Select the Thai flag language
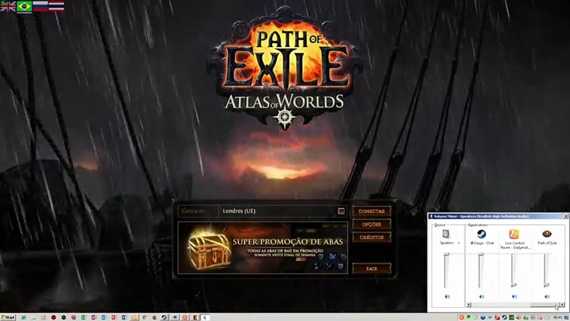 (x=57, y=6)
